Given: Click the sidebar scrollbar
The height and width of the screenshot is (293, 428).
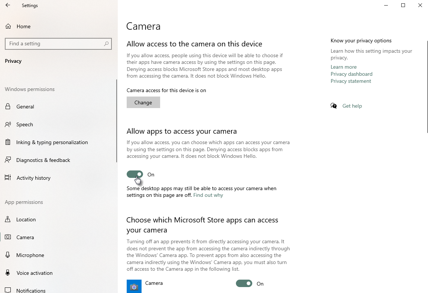Looking at the screenshot, I should 117,121.
